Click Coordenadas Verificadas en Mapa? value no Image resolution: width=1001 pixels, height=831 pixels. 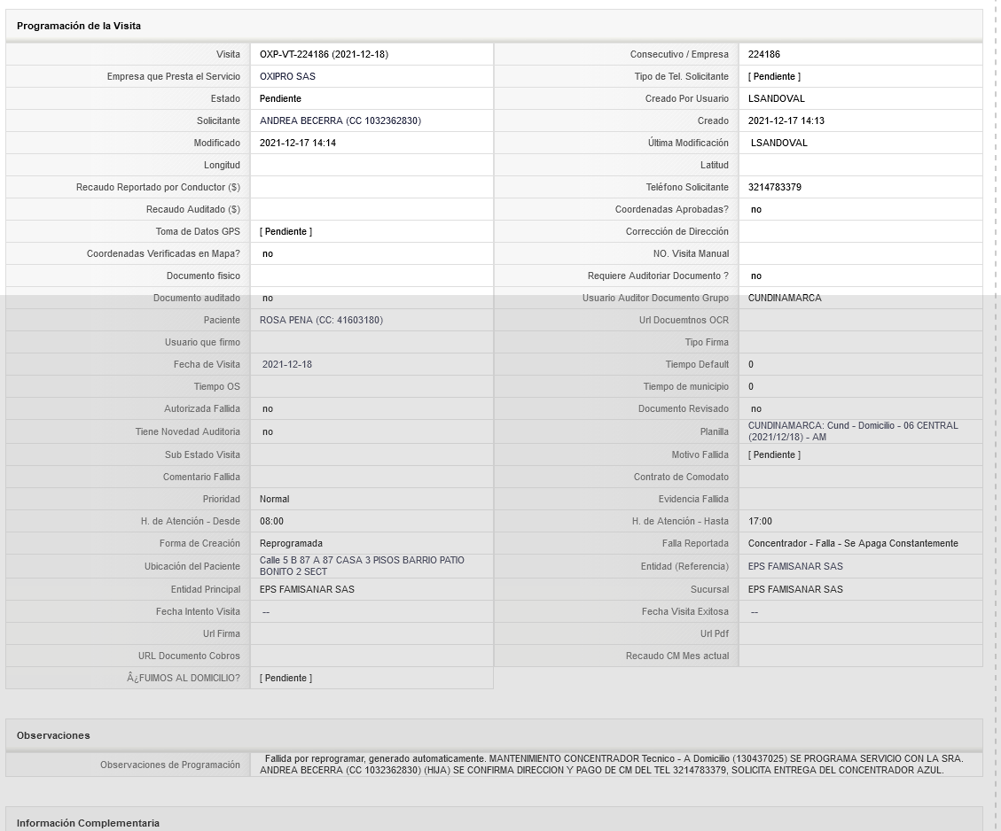point(268,254)
